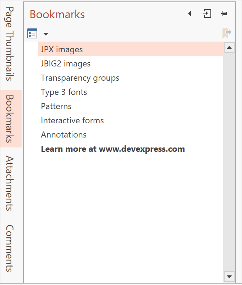The height and width of the screenshot is (285, 242).
Task: Click the bookmark options list icon
Action: [32, 34]
